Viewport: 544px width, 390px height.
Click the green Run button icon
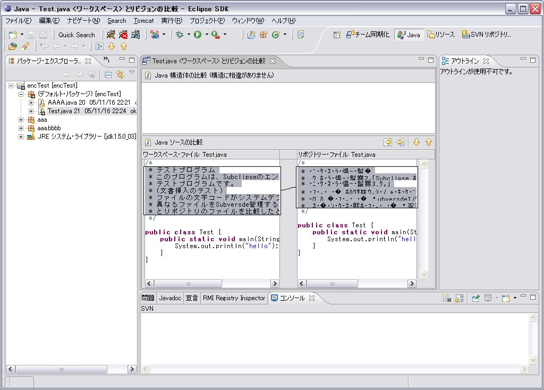198,35
